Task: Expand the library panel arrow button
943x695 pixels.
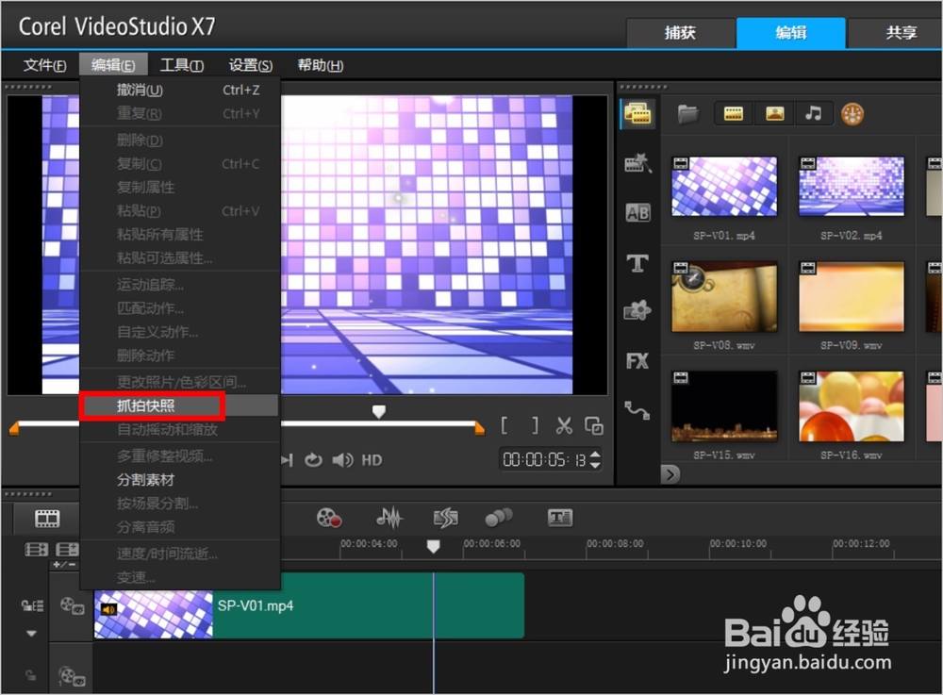Action: tap(670, 474)
